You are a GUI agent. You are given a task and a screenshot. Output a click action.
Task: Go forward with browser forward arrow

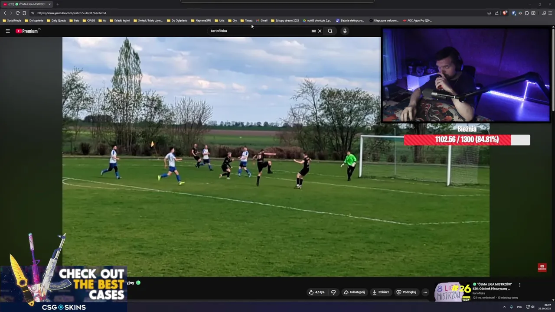click(11, 13)
